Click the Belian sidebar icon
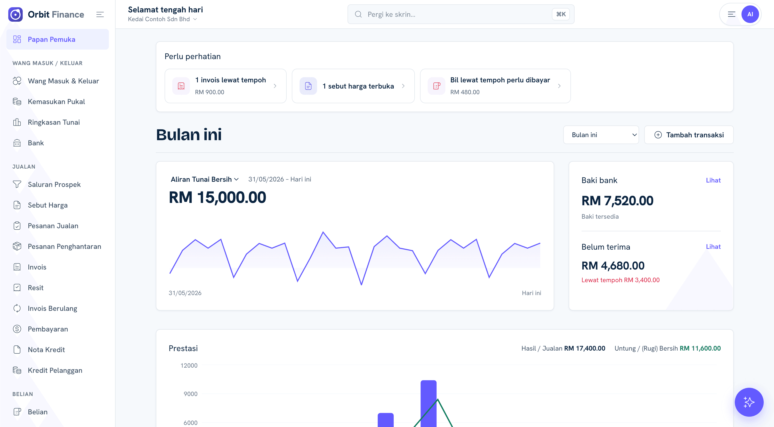Viewport: 774px width, 427px height. tap(17, 412)
